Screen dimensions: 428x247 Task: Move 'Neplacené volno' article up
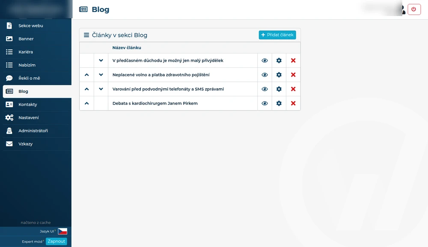coord(87,75)
